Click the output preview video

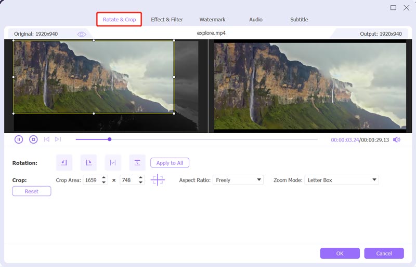coord(310,86)
